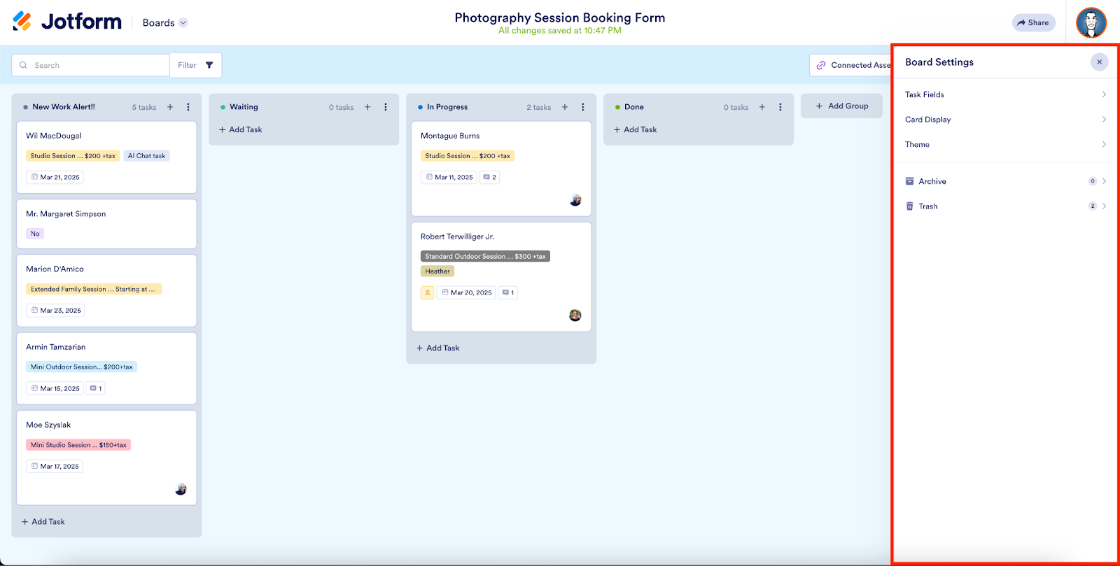Click the Jotform logo
The image size is (1120, 566).
pyautogui.click(x=67, y=22)
